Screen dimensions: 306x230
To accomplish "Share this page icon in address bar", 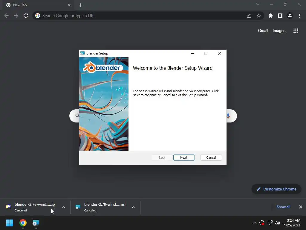I will click(249, 16).
